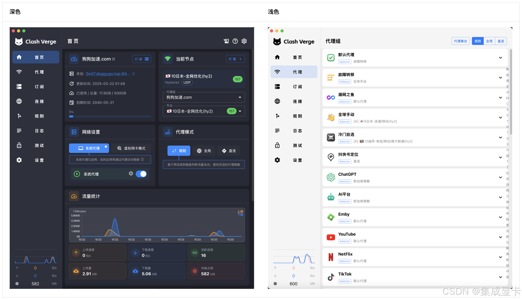
Task: Click the 代理 button on 当前节点 card
Action: click(x=235, y=59)
